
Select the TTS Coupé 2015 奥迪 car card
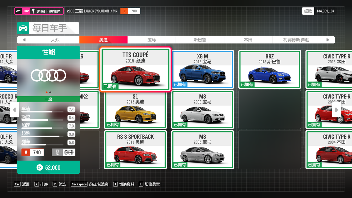pyautogui.click(x=136, y=69)
